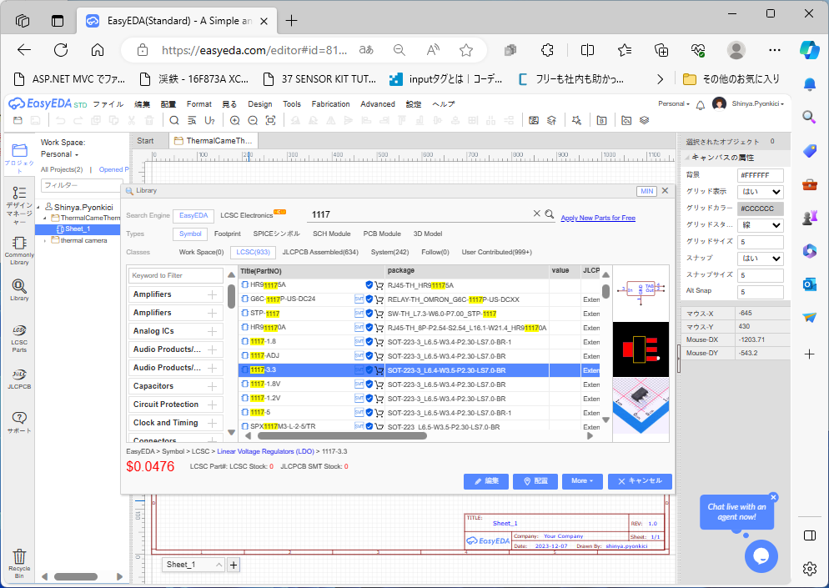The image size is (829, 588).
Task: Click the Place (配置) button
Action: click(535, 481)
